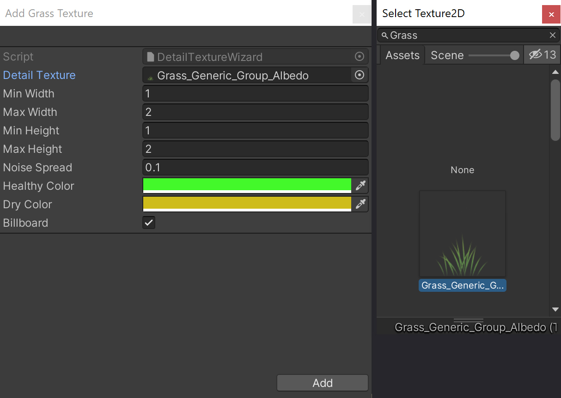561x398 pixels.
Task: Click the Add button
Action: pyautogui.click(x=322, y=382)
